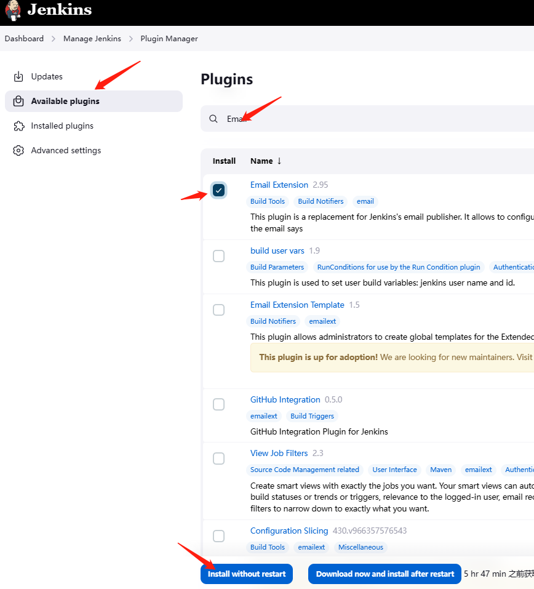Open the View Job Filters plugin link
This screenshot has height=589, width=534.
279,454
